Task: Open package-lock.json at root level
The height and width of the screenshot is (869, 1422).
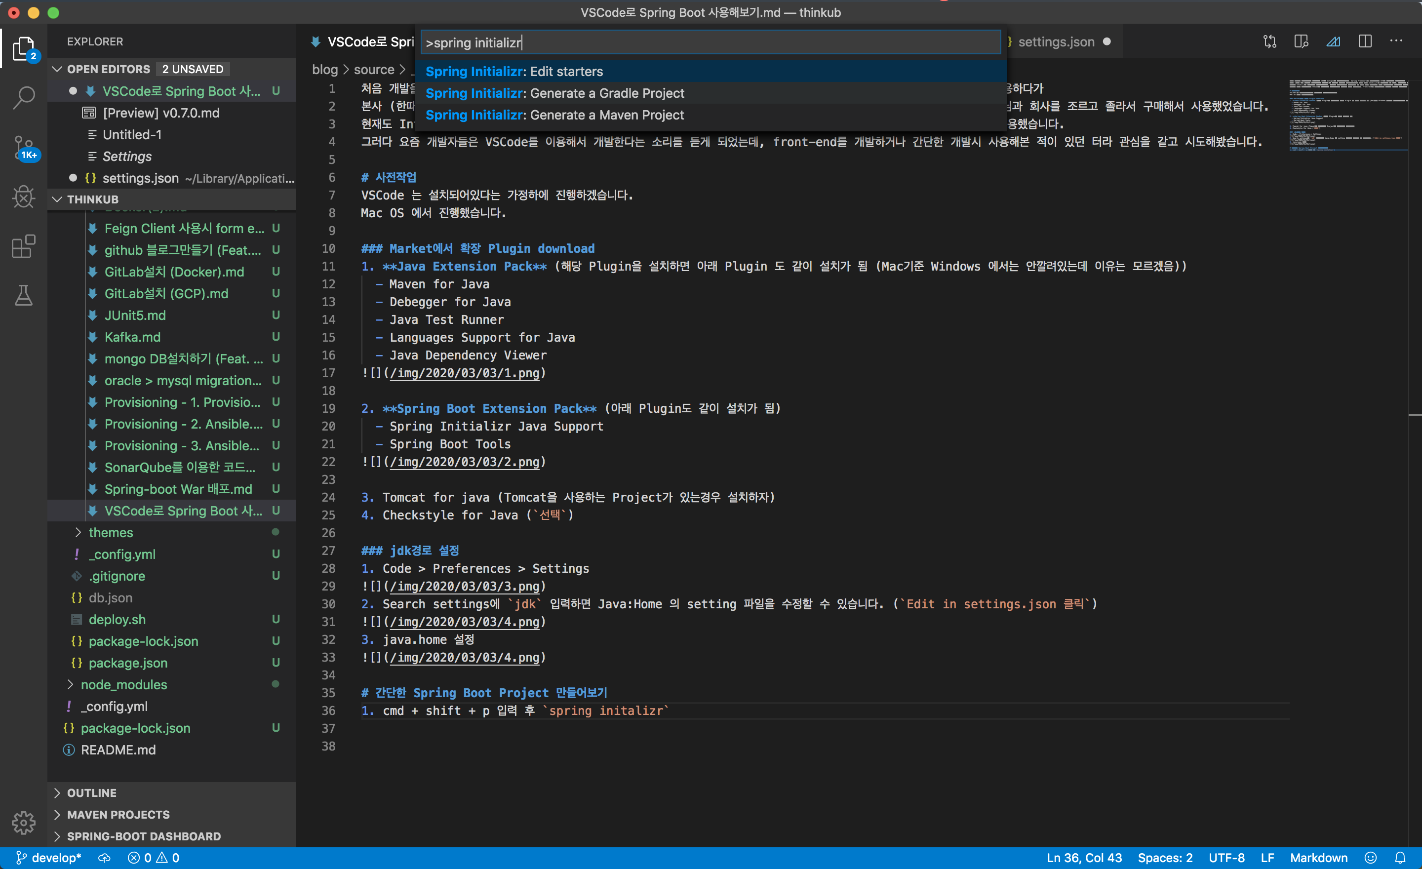Action: [x=171, y=728]
